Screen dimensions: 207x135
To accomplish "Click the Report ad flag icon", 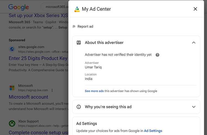I will (74, 27).
